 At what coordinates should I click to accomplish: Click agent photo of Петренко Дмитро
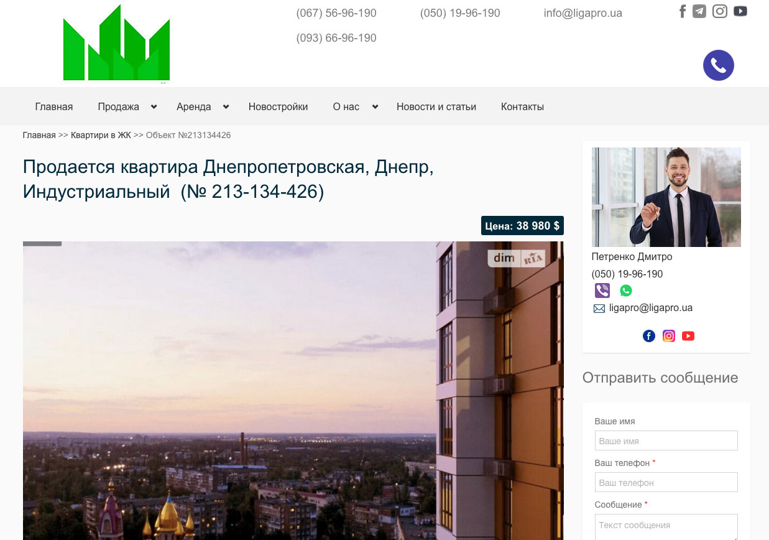click(x=666, y=197)
